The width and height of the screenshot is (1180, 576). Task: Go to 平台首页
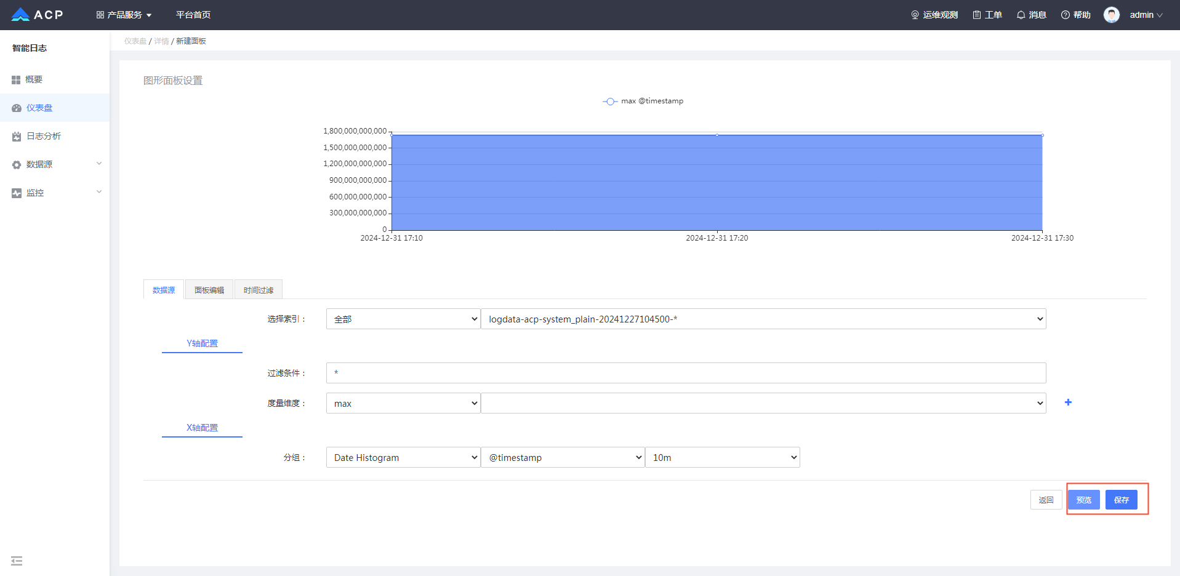[193, 15]
